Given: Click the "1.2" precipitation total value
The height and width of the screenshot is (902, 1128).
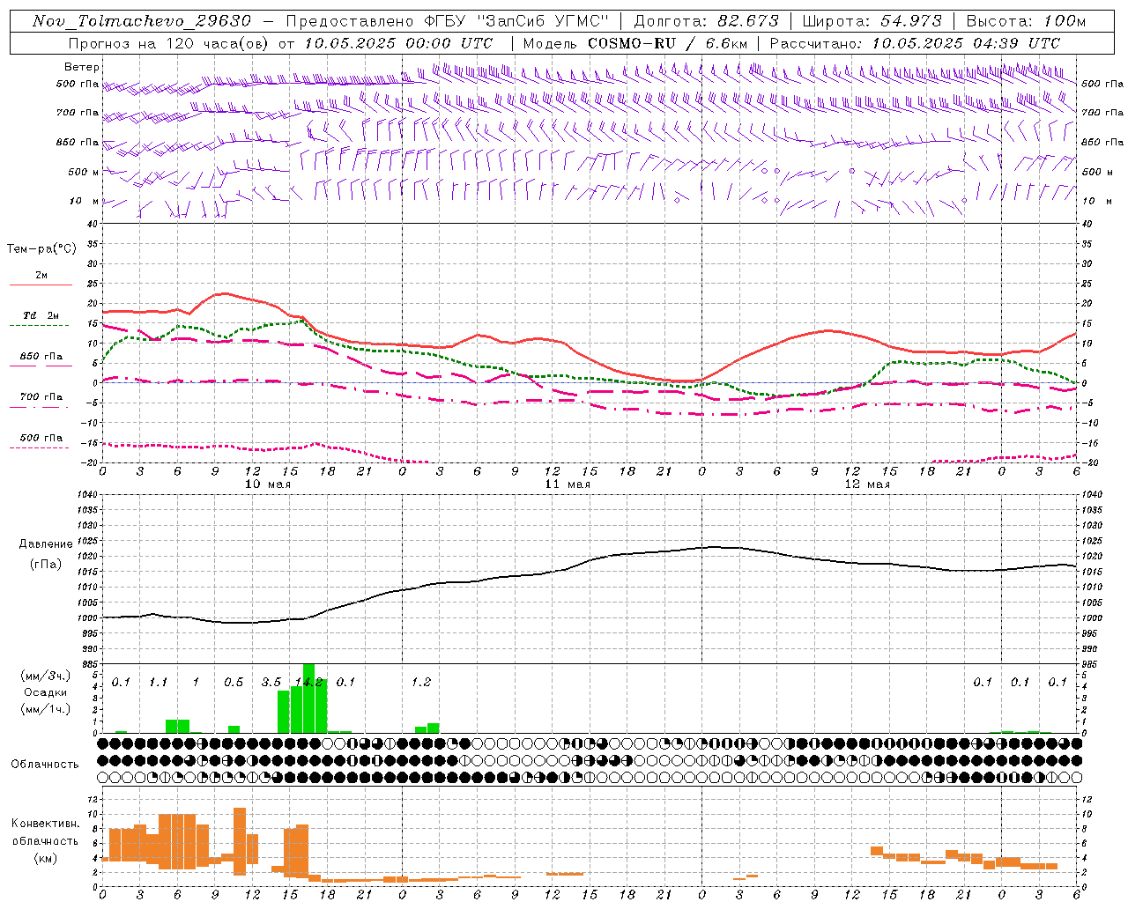Looking at the screenshot, I should 421,682.
